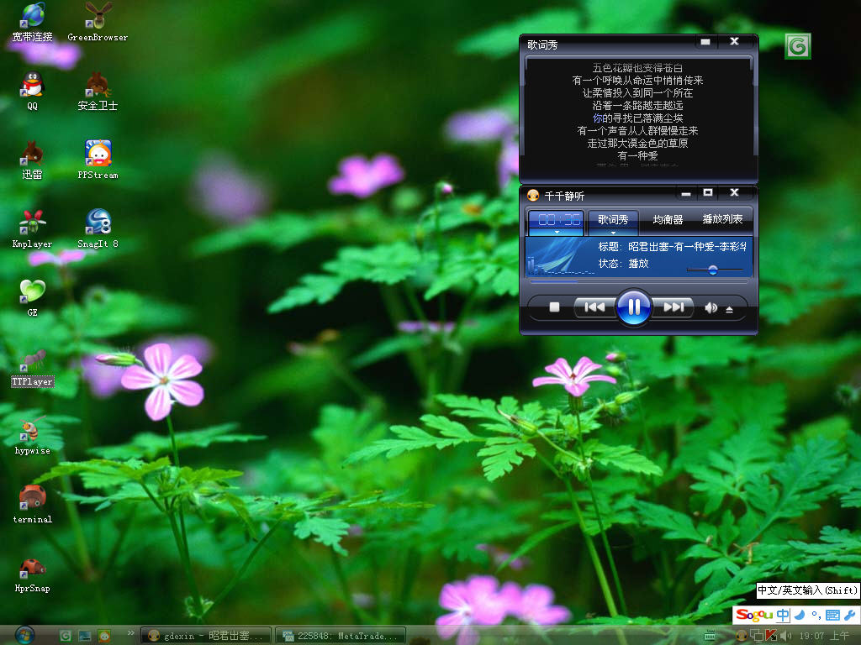Toggle Sogou 中 Chinese/English input mode
Image resolution: width=861 pixels, height=645 pixels.
[x=783, y=615]
